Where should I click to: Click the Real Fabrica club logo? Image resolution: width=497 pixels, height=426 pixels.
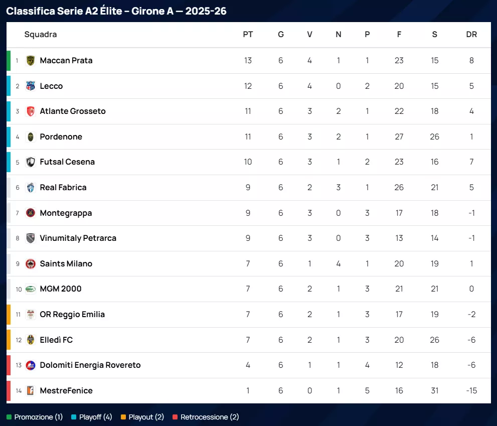(31, 187)
